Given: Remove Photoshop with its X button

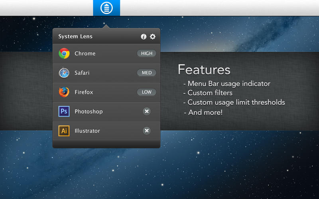Looking at the screenshot, I should point(147,111).
